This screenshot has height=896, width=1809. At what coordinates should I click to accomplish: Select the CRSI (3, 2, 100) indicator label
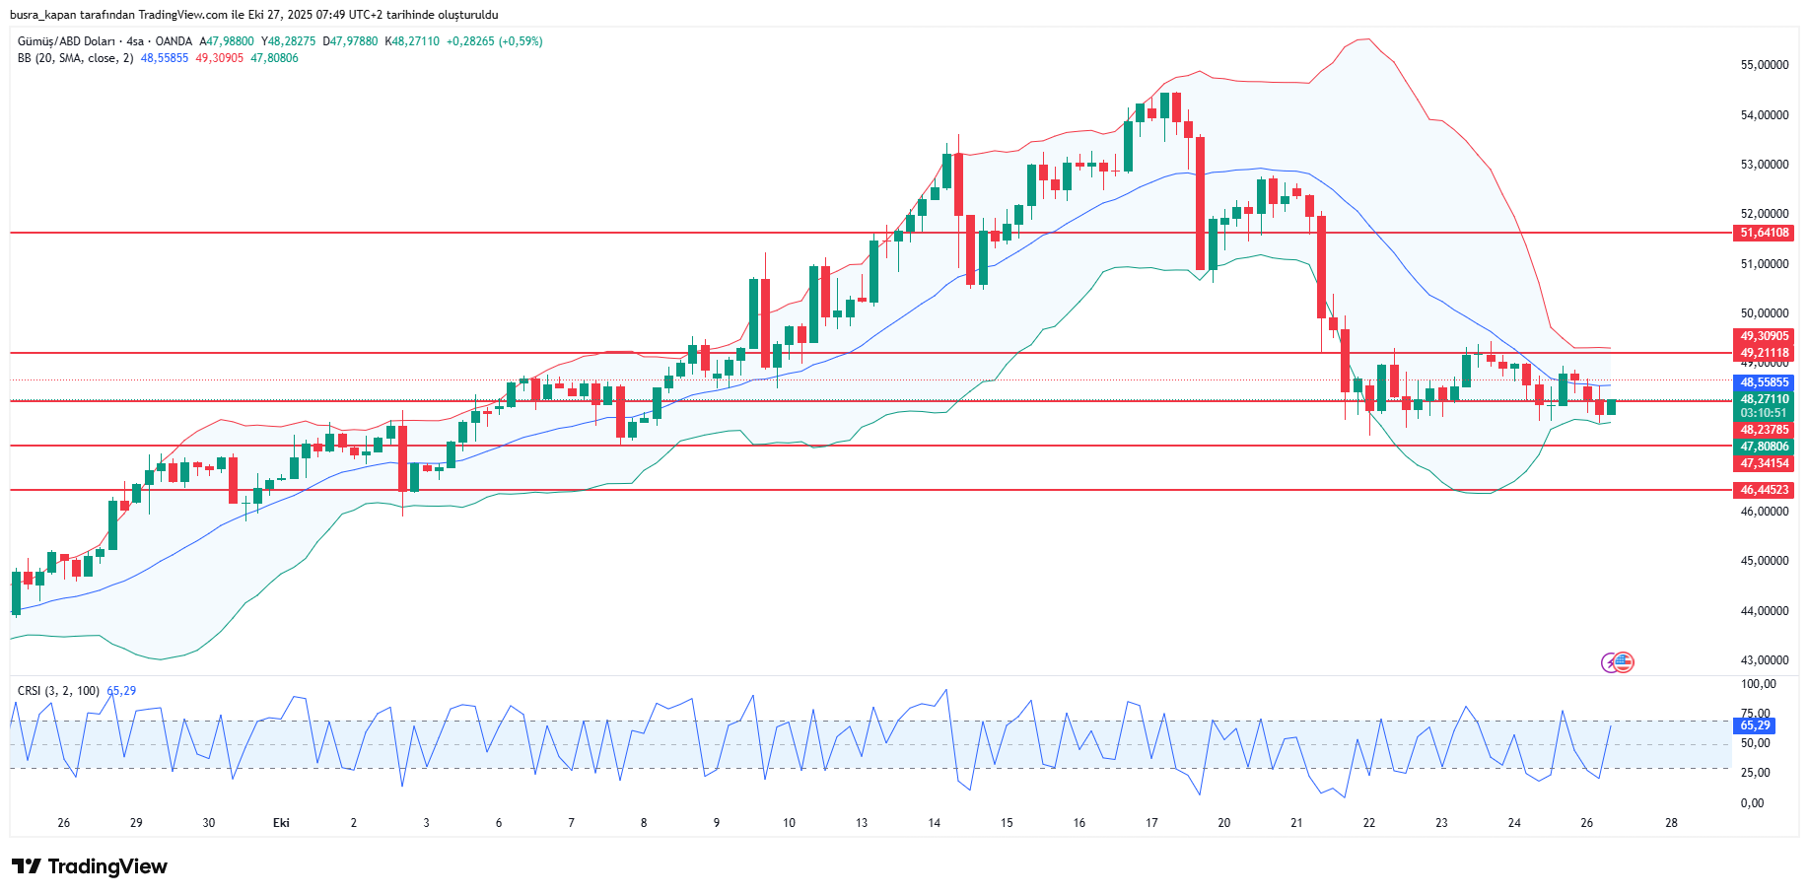58,691
